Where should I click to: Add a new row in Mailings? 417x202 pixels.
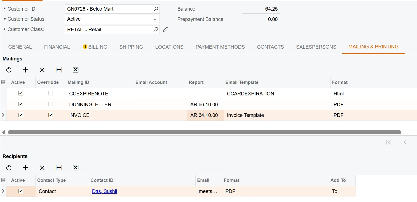(25, 70)
